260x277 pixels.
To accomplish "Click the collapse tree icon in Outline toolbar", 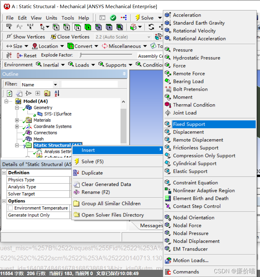I will click(x=28, y=93).
